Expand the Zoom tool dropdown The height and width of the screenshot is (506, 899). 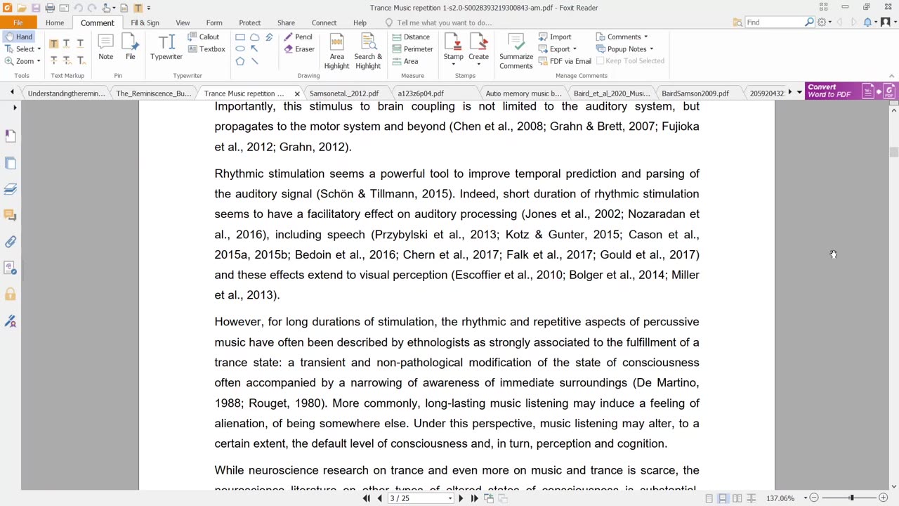click(39, 61)
